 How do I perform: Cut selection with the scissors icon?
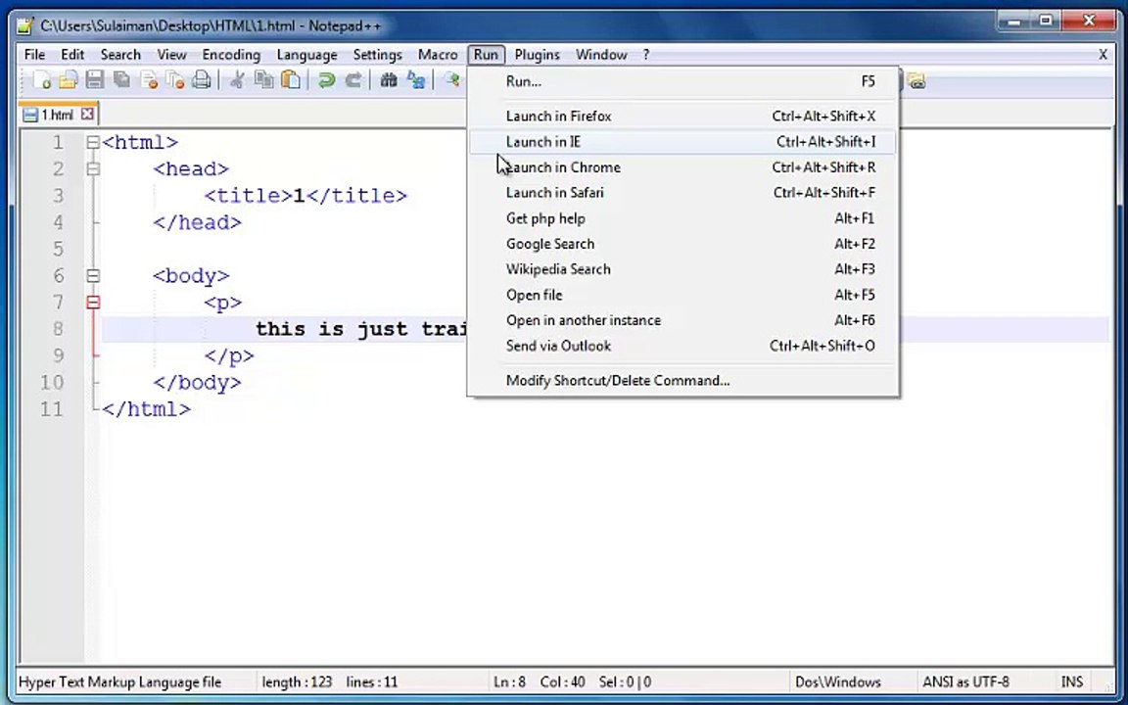pyautogui.click(x=237, y=80)
